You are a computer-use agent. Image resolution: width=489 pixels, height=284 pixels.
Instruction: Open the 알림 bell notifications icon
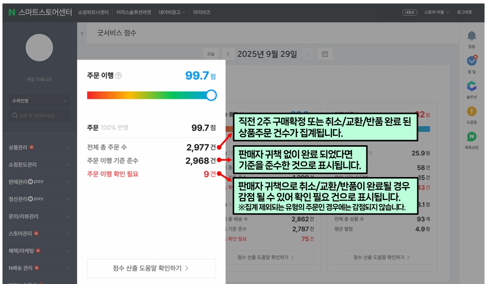(471, 36)
